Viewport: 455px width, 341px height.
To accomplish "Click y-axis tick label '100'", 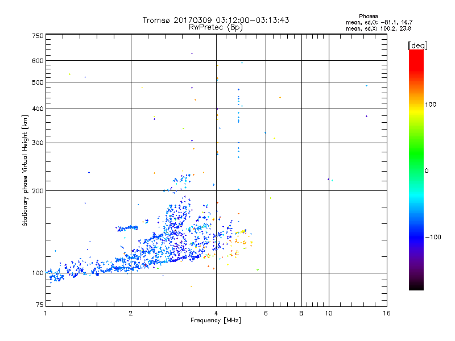I will pos(38,273).
